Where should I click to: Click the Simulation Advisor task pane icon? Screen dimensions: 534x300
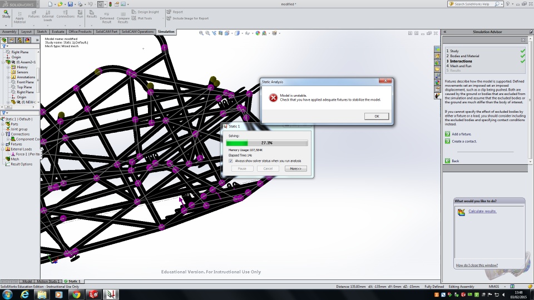point(437,96)
